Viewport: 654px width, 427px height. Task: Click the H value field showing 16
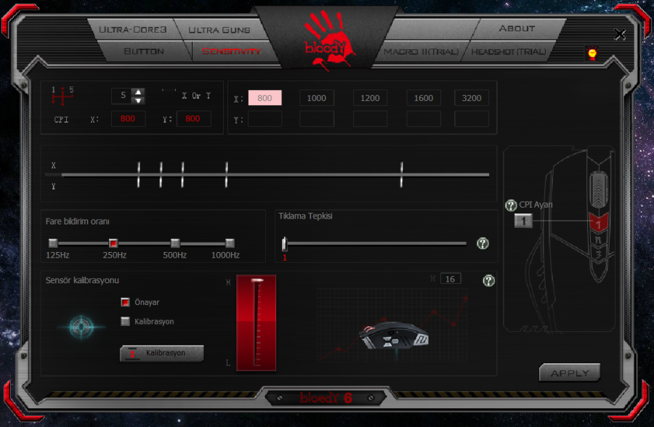[x=451, y=279]
